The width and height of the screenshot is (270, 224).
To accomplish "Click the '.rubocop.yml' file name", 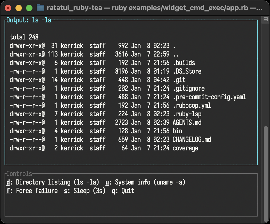I will point(192,105).
